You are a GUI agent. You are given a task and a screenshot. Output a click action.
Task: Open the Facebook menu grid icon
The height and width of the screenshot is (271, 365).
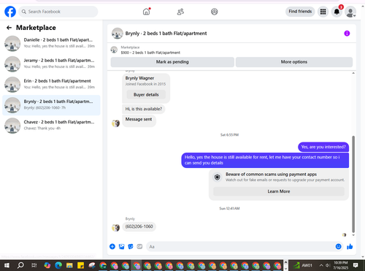click(323, 12)
